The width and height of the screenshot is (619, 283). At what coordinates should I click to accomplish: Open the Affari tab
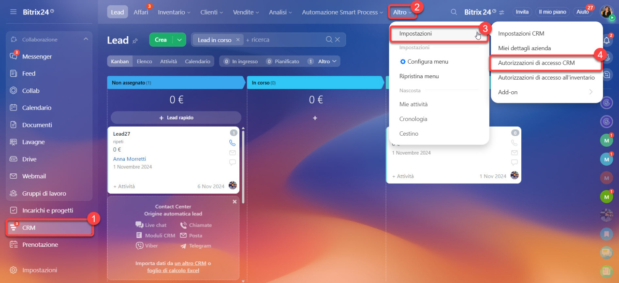pos(141,12)
